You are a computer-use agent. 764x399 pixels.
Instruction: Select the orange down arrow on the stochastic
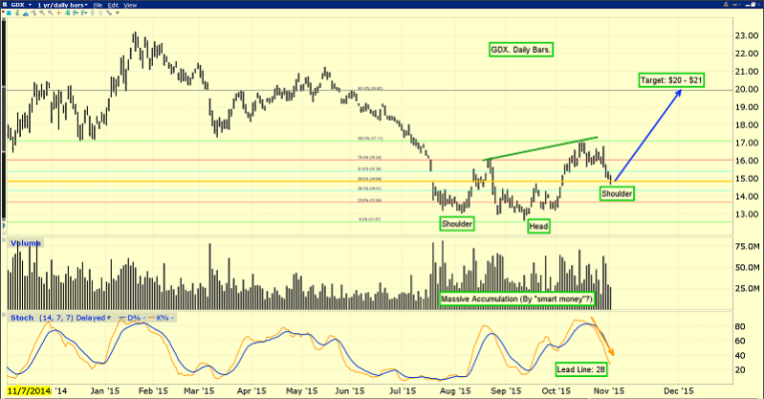point(602,335)
